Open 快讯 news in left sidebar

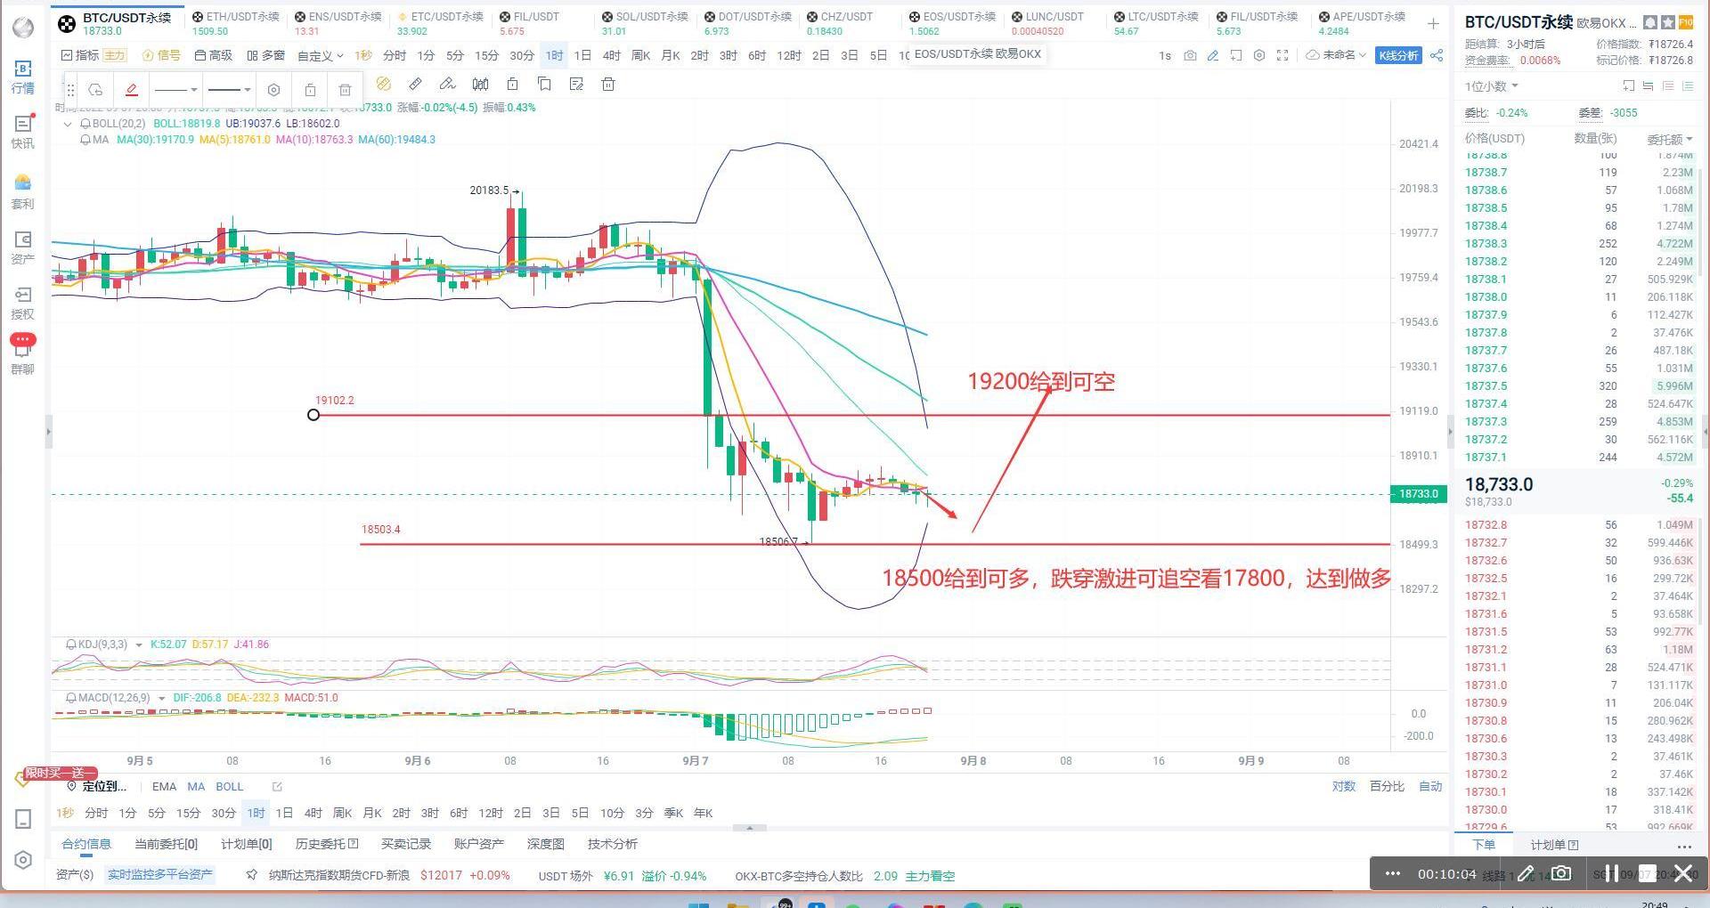22,132
